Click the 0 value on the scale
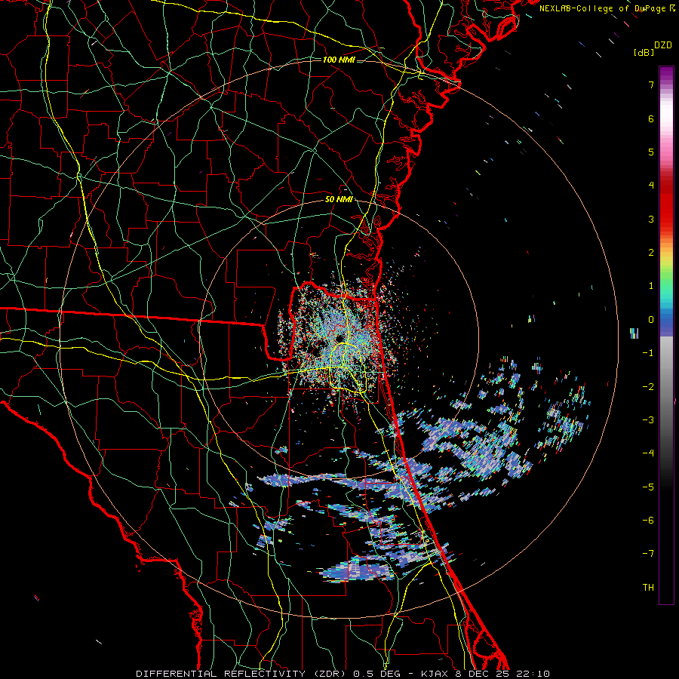 coord(651,320)
